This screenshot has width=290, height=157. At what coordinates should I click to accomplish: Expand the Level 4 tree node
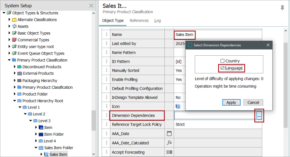click(x=36, y=141)
